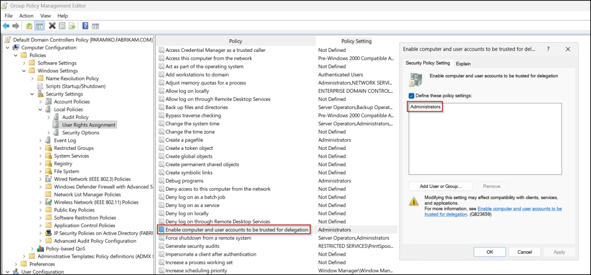591x275 pixels.
Task: Switch to the Explain tab
Action: tap(463, 63)
